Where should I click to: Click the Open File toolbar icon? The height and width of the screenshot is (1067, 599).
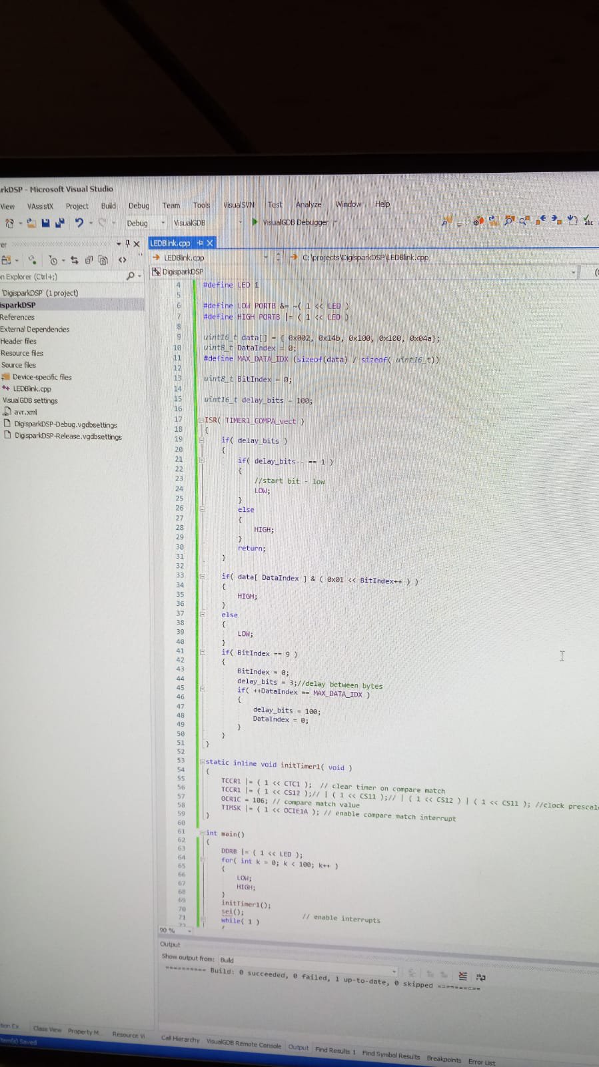point(31,223)
